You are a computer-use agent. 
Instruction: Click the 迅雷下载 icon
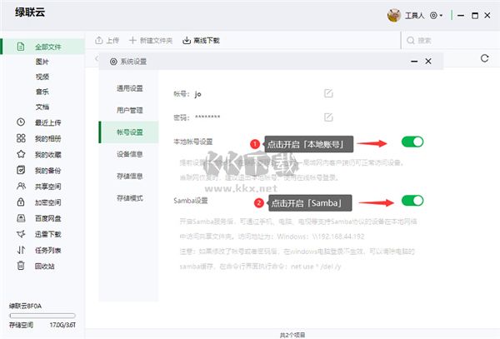point(21,234)
